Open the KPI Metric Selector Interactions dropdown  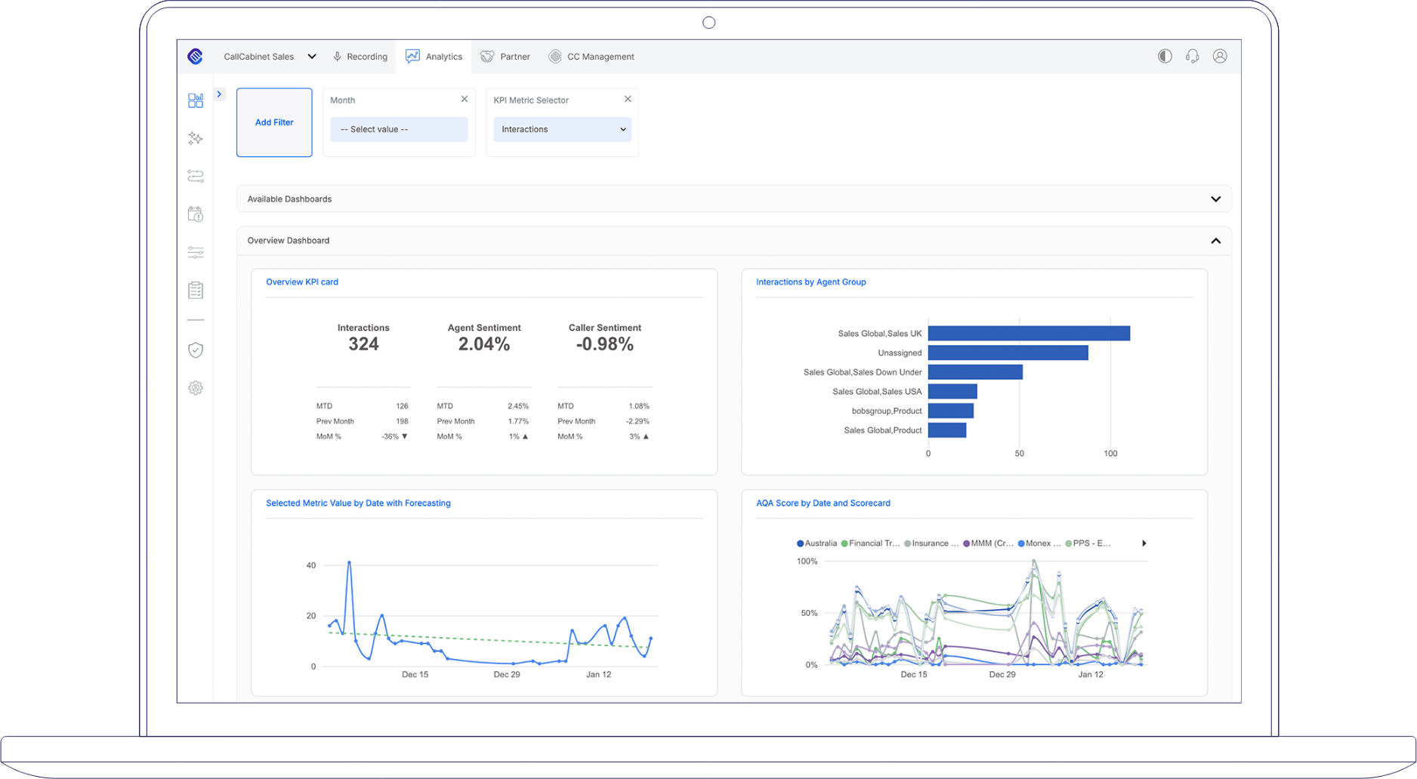coord(562,129)
